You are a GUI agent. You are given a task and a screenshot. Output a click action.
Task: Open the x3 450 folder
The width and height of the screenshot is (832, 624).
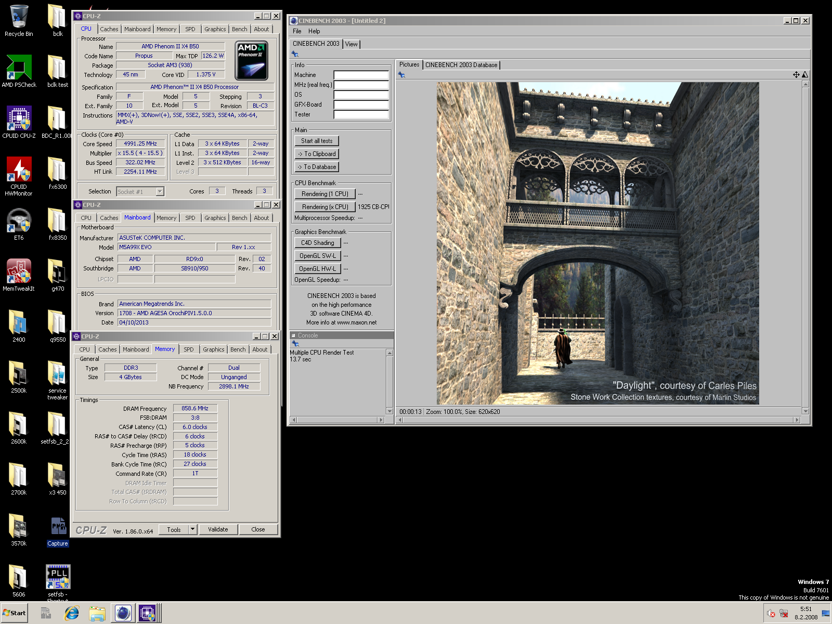[58, 479]
